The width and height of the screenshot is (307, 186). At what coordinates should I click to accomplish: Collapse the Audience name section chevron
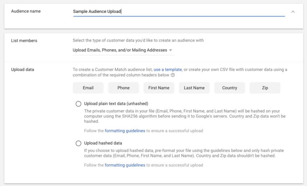[x=293, y=12]
